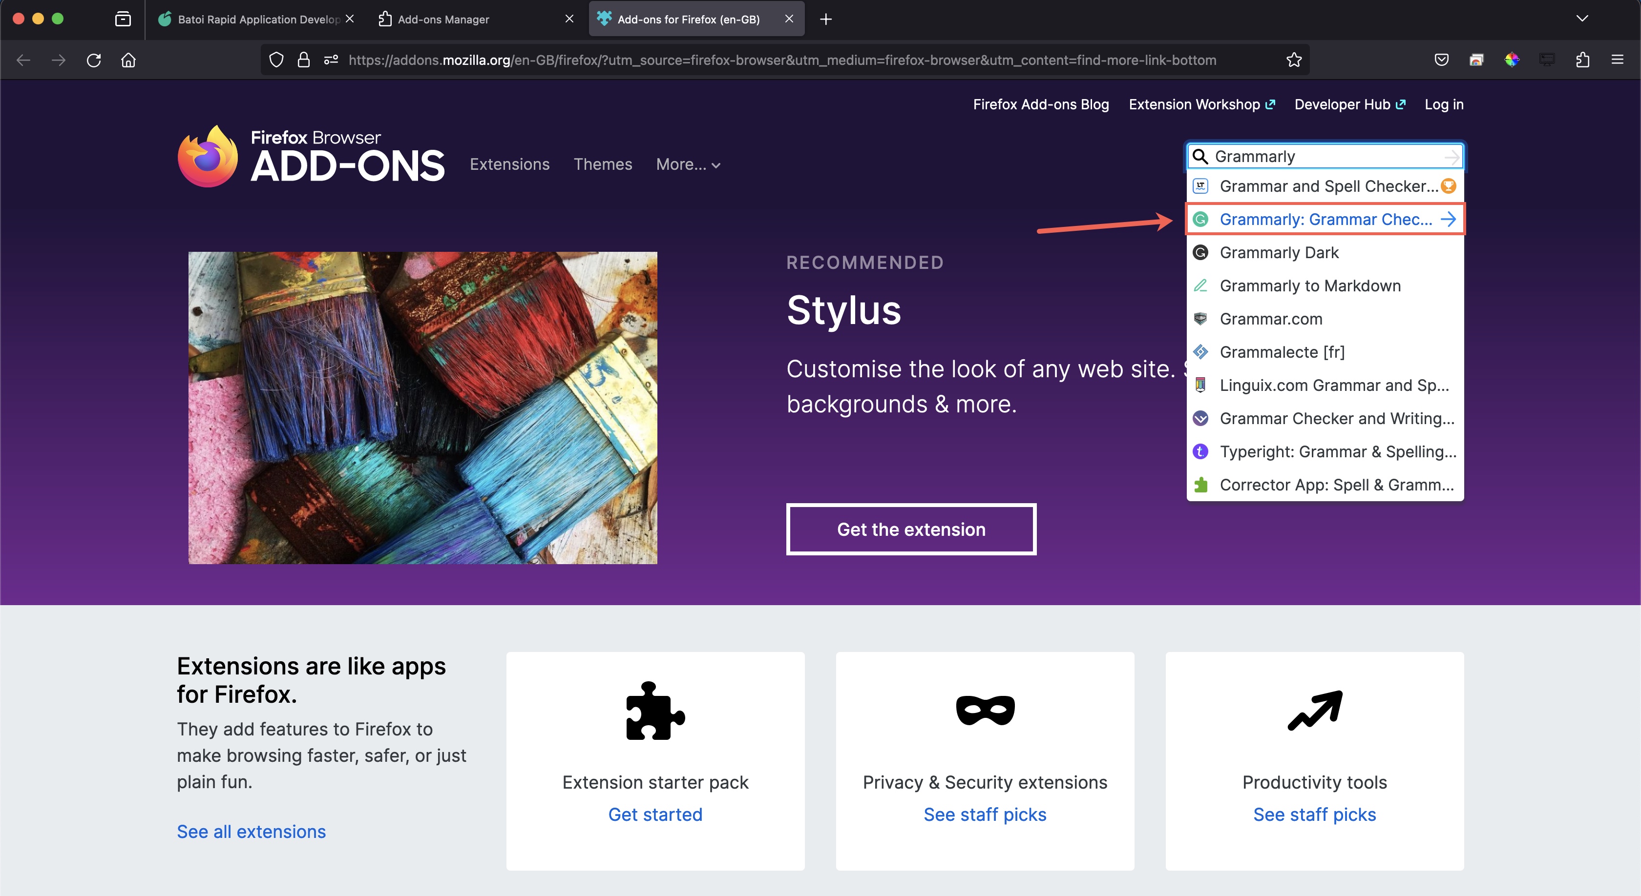Select Corrector App: Spell & Grammar suggestion
This screenshot has width=1641, height=896.
1325,485
